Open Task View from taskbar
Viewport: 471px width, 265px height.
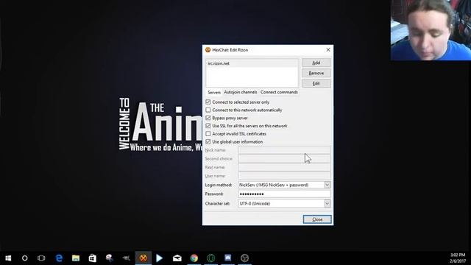(x=41, y=258)
